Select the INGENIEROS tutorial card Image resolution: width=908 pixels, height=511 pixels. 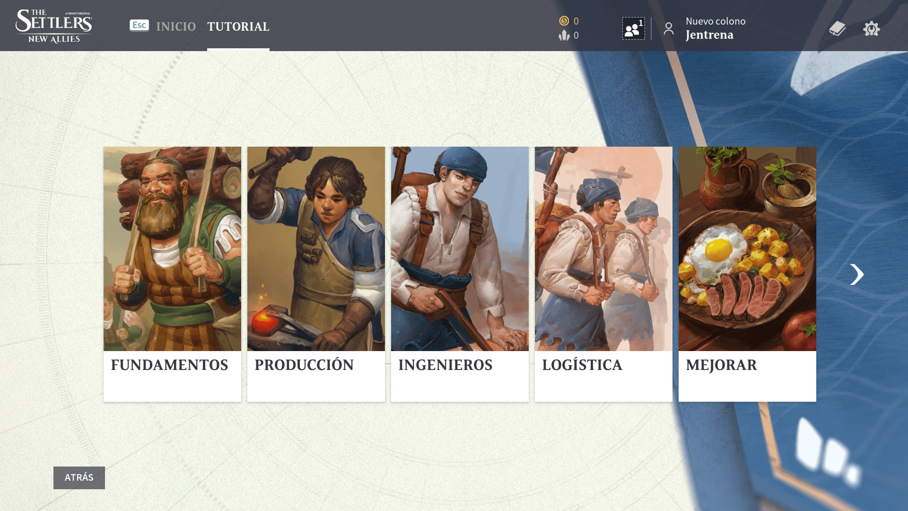pyautogui.click(x=460, y=274)
